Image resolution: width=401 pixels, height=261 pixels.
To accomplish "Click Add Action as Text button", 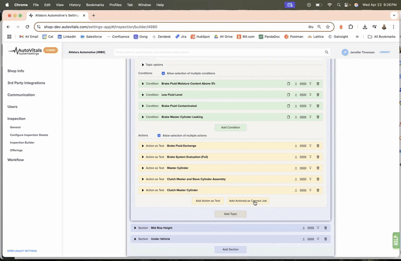I will [x=208, y=201].
